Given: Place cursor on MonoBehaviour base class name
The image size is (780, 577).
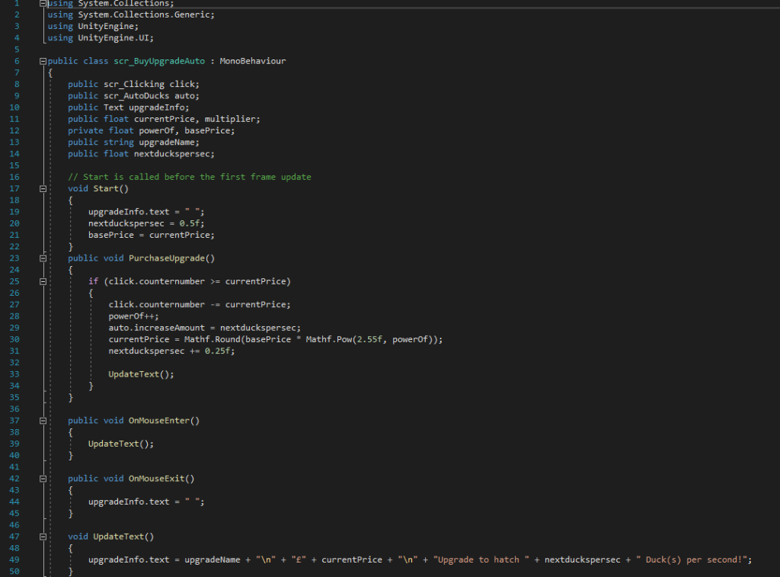Looking at the screenshot, I should click(x=252, y=61).
